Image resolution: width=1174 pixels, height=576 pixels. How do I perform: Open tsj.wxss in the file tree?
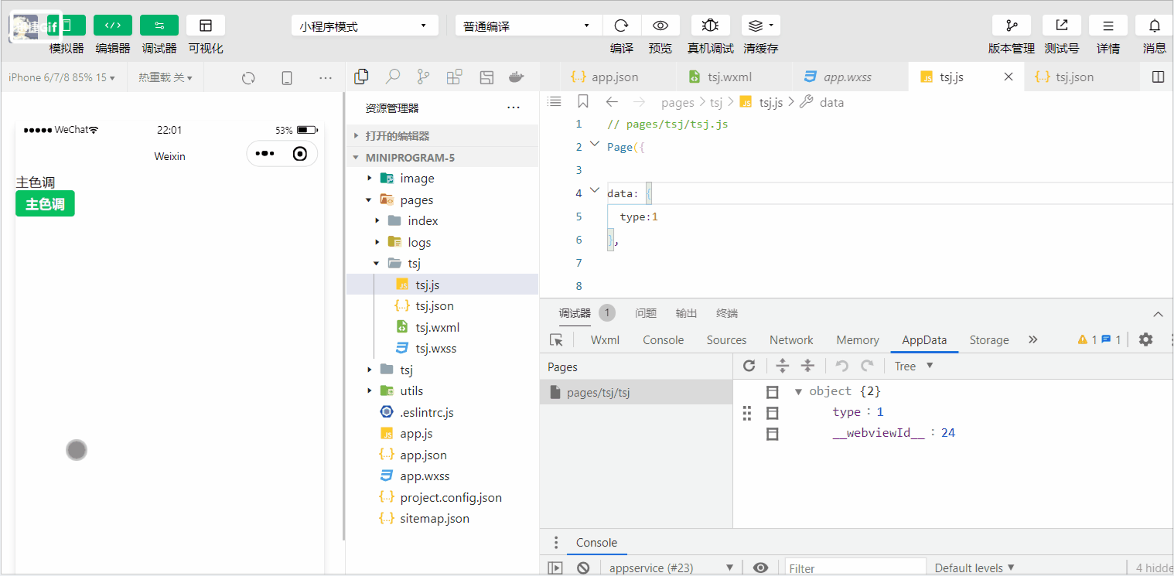[442, 348]
